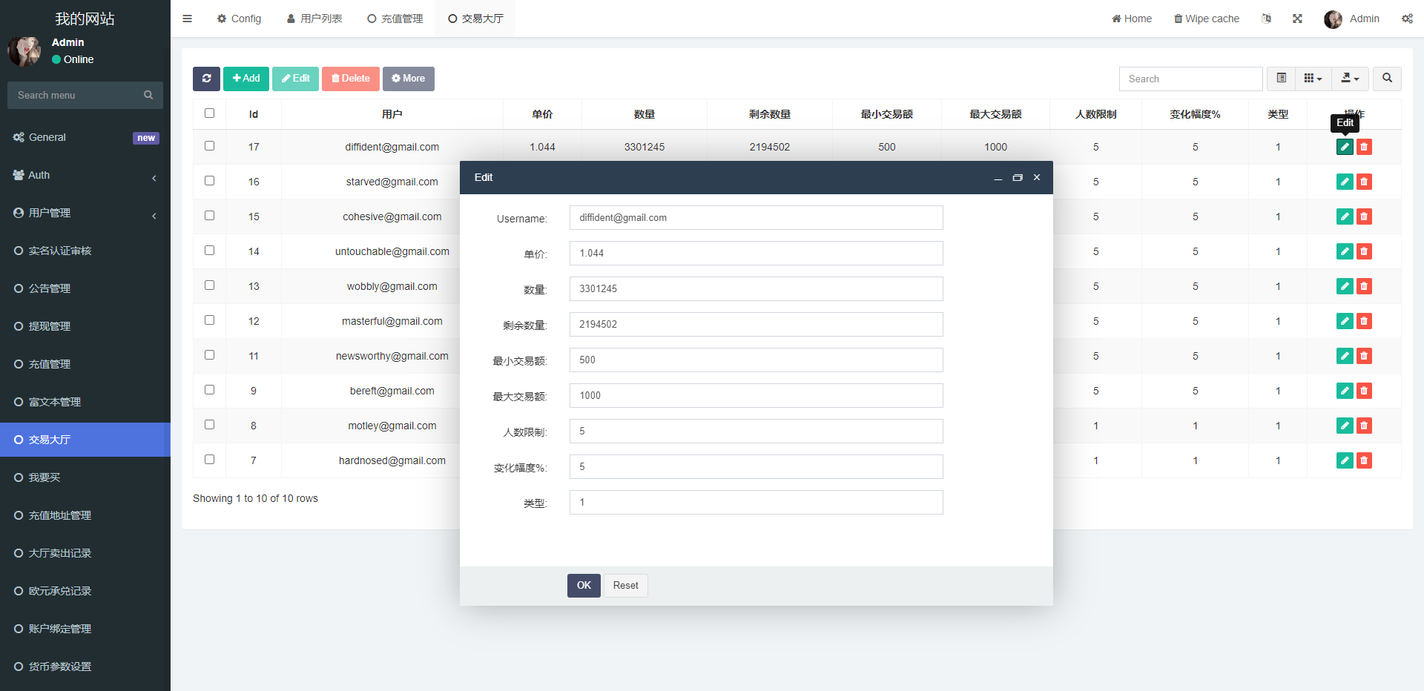Select the checkbox for row with Id 7

(x=209, y=460)
